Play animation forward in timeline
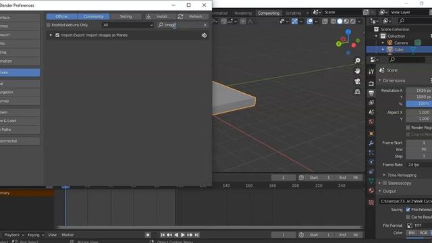Screen dimensions: 432x243 183,235
